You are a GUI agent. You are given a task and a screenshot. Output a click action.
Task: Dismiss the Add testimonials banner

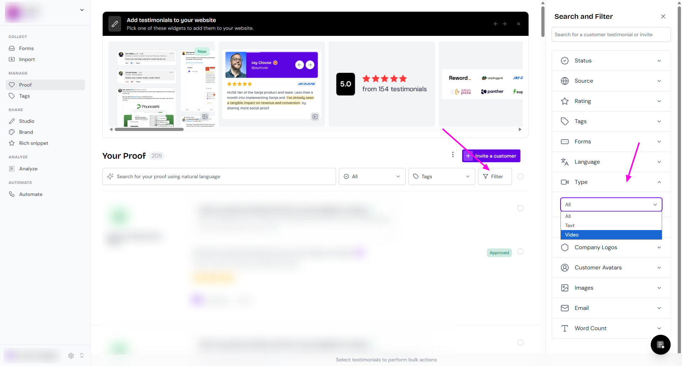tap(519, 24)
